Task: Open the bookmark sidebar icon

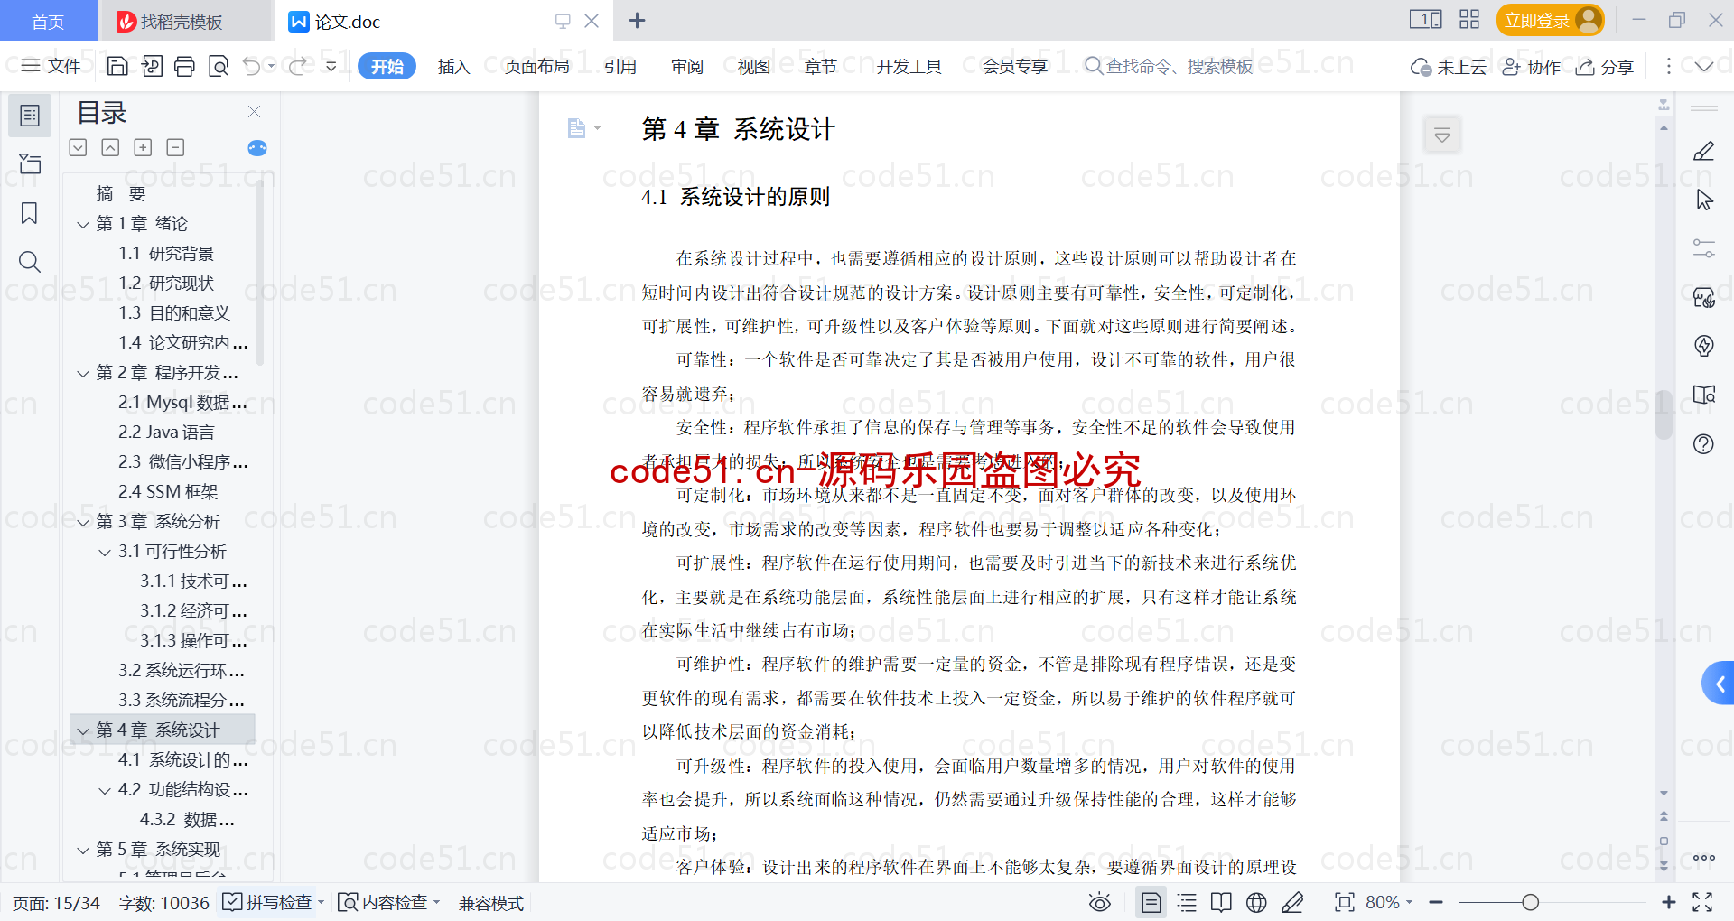Action: 30,213
